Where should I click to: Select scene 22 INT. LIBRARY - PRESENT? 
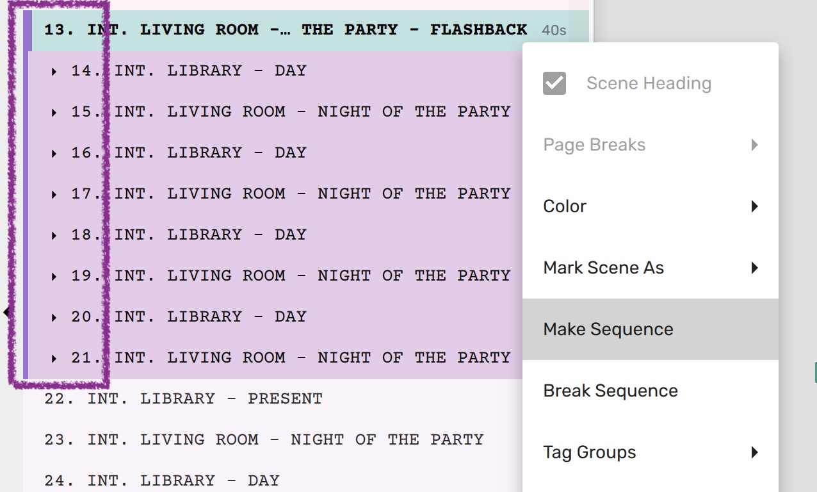(x=183, y=398)
